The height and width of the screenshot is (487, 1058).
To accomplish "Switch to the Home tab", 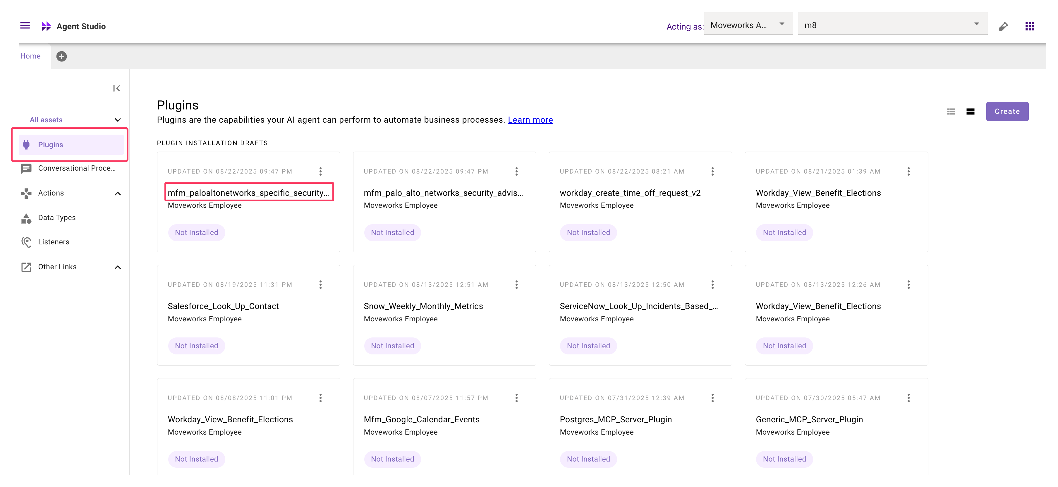I will (x=30, y=56).
